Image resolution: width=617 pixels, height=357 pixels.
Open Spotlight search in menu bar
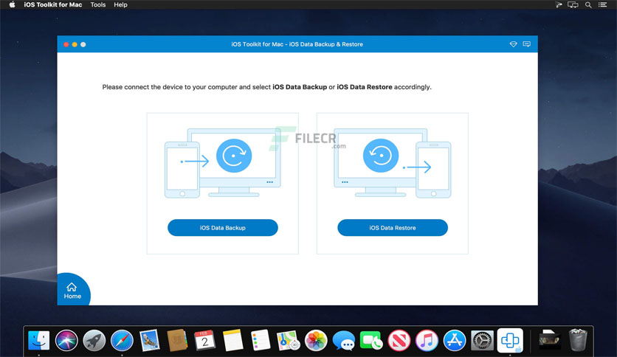click(588, 4)
